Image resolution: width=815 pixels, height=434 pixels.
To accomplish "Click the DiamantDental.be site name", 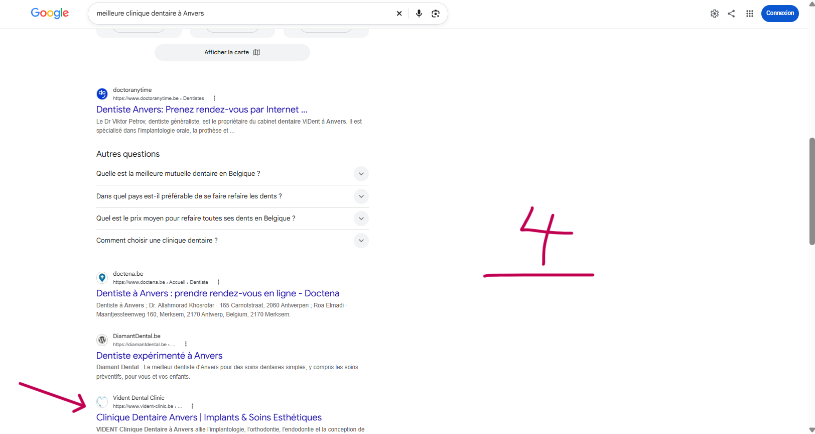I will pyautogui.click(x=137, y=336).
